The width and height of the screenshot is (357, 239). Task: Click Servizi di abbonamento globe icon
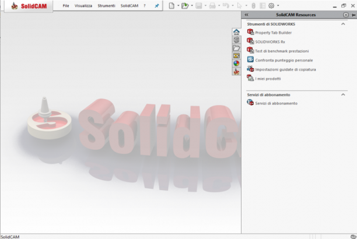[x=250, y=103]
